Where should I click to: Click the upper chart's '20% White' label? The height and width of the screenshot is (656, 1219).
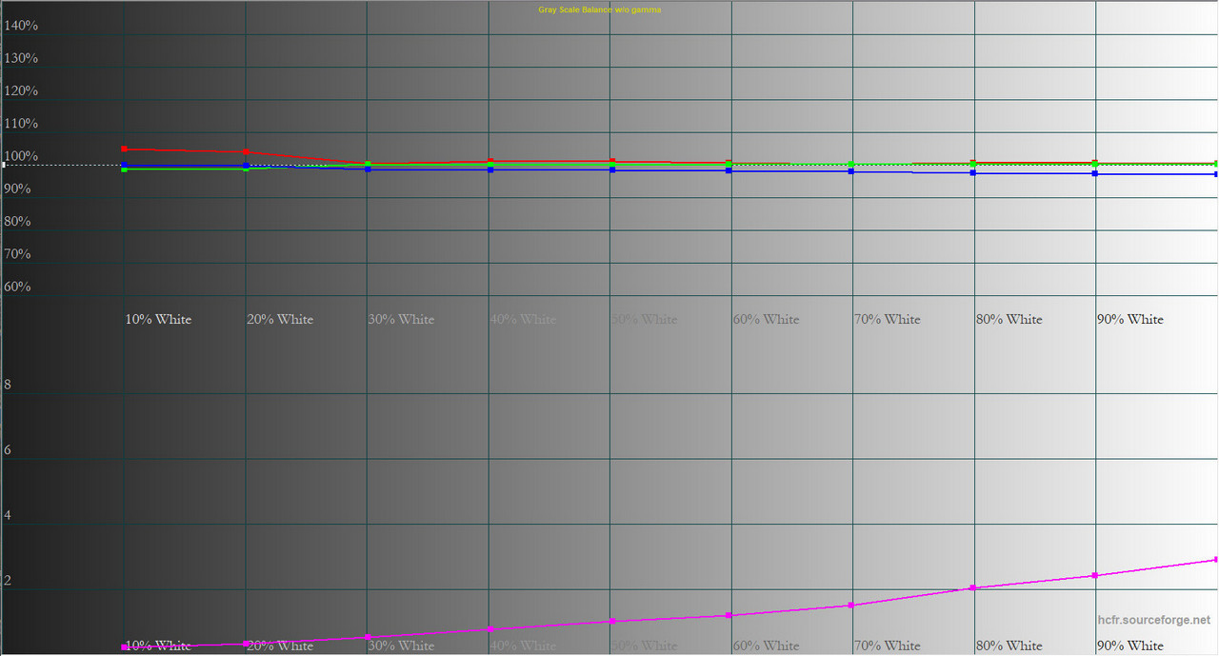coord(280,320)
